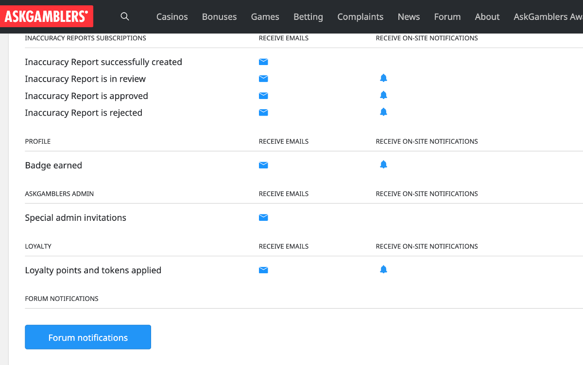
Task: Toggle Loyalty points bell notification icon
Action: (x=383, y=269)
